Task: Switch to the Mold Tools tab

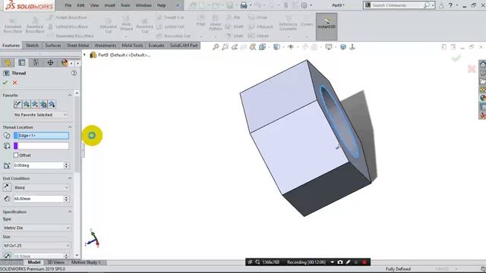Action: 132,45
